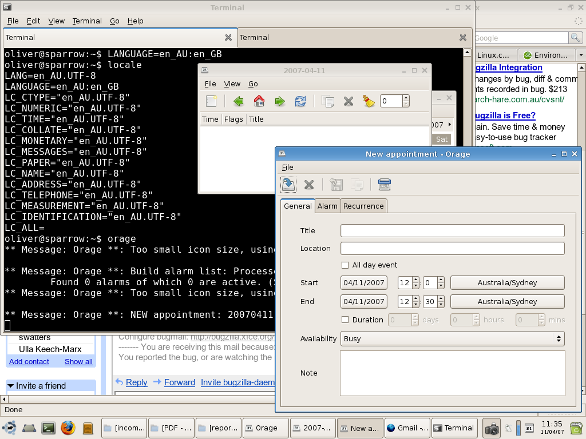Open the Availability dropdown showing Busy
This screenshot has width=586, height=439.
pyautogui.click(x=452, y=338)
